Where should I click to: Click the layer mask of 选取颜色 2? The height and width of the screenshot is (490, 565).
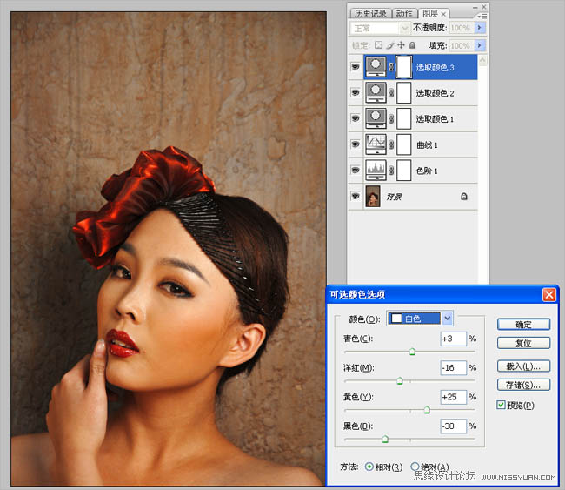[x=403, y=93]
